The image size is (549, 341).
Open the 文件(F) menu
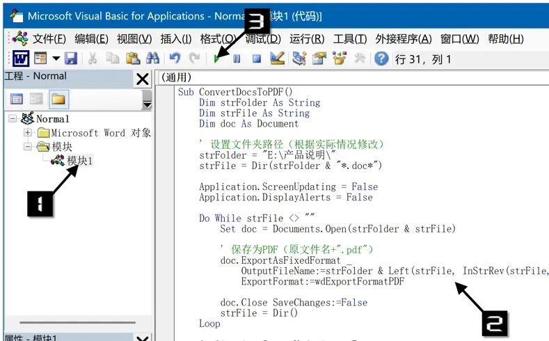pyautogui.click(x=49, y=39)
